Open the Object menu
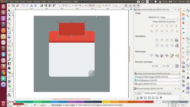 pos(37,2)
